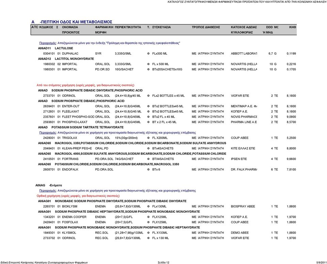Select the A06AD11 LACTULOSE heading
This screenshot has width=327, height=264.
(x=56, y=48)
